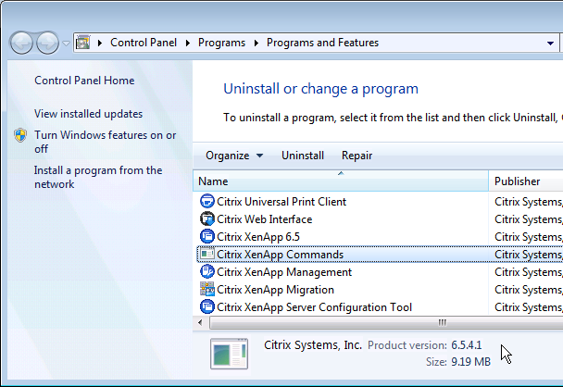Image resolution: width=563 pixels, height=387 pixels.
Task: Click the Uninstall toolbar button
Action: coord(303,156)
